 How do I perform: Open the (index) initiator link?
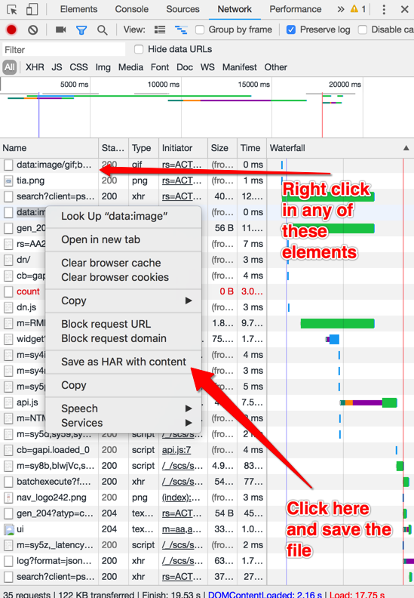182,498
